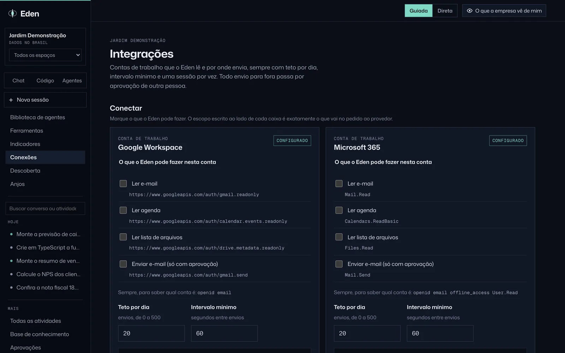Tick Google Workspace Ler lista de arquivos
This screenshot has width=565, height=353.
pyautogui.click(x=123, y=237)
